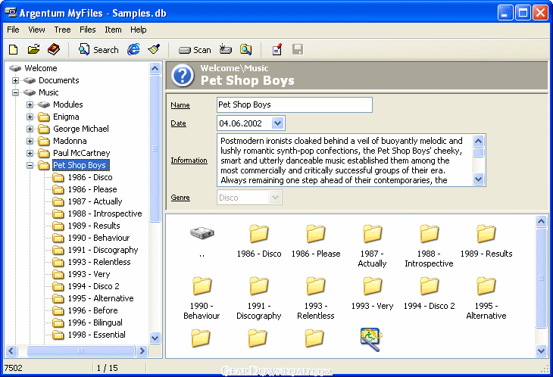The width and height of the screenshot is (553, 377).
Task: Click the New file toolbar icon
Action: pos(14,50)
